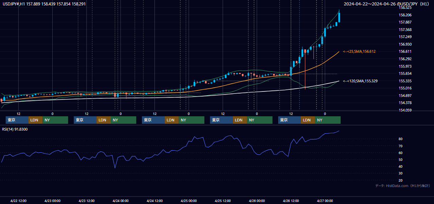Click the RSI 30 level label
This screenshot has height=204, width=434.
401,173
